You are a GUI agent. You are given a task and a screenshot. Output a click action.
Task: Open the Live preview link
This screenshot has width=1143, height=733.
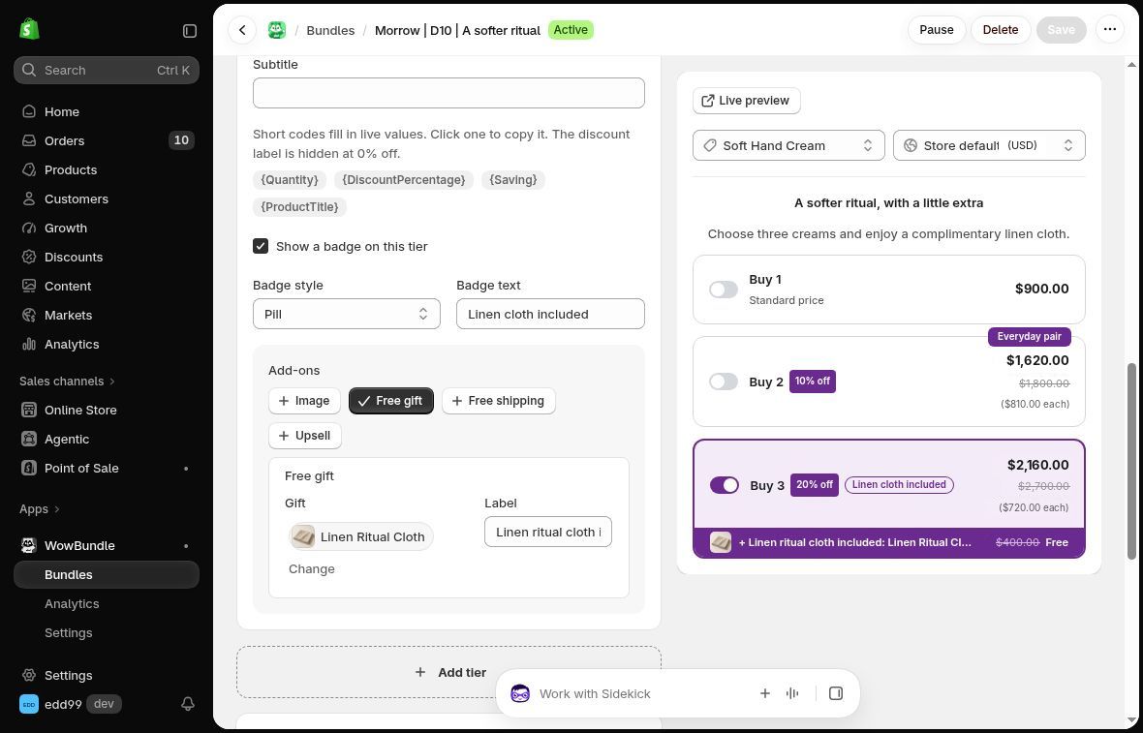coord(747,101)
